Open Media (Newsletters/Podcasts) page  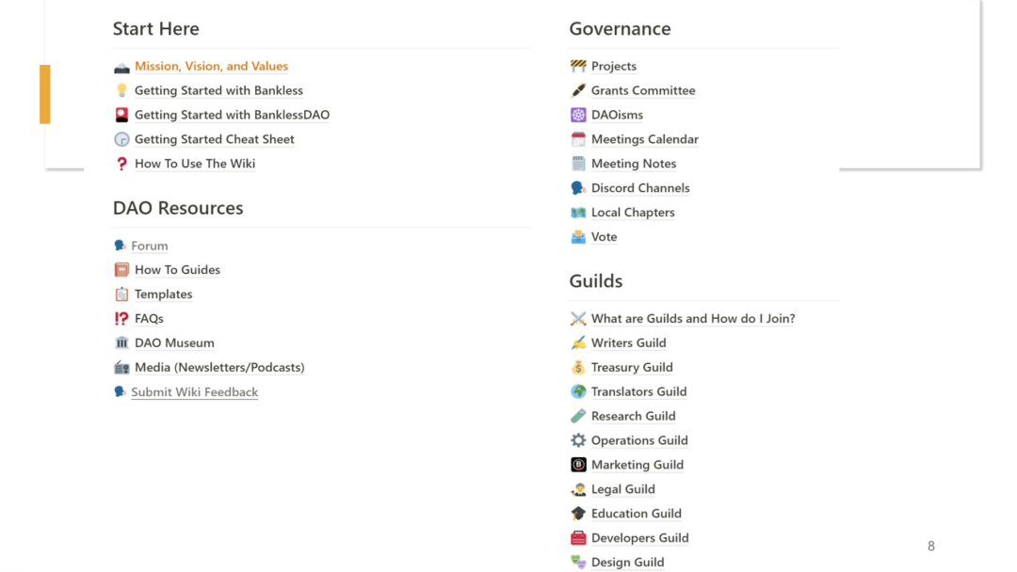pyautogui.click(x=219, y=368)
